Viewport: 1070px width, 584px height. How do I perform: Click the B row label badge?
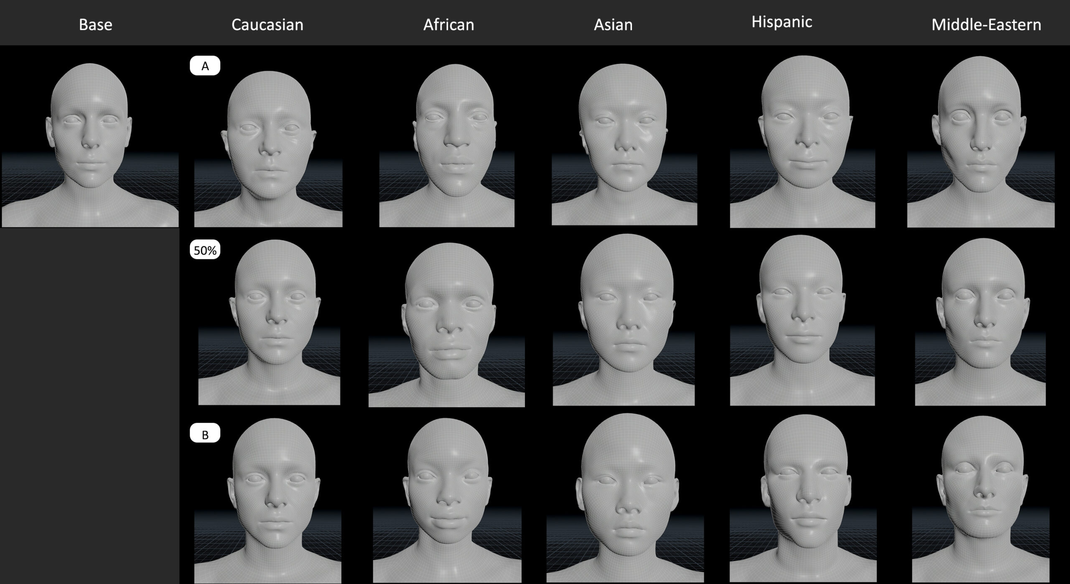[205, 434]
